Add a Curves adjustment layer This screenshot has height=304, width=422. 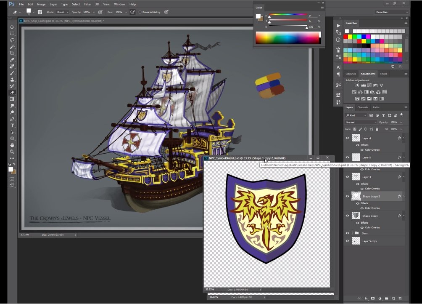click(x=369, y=85)
